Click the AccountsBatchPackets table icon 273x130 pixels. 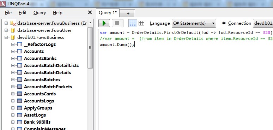pos(19,87)
